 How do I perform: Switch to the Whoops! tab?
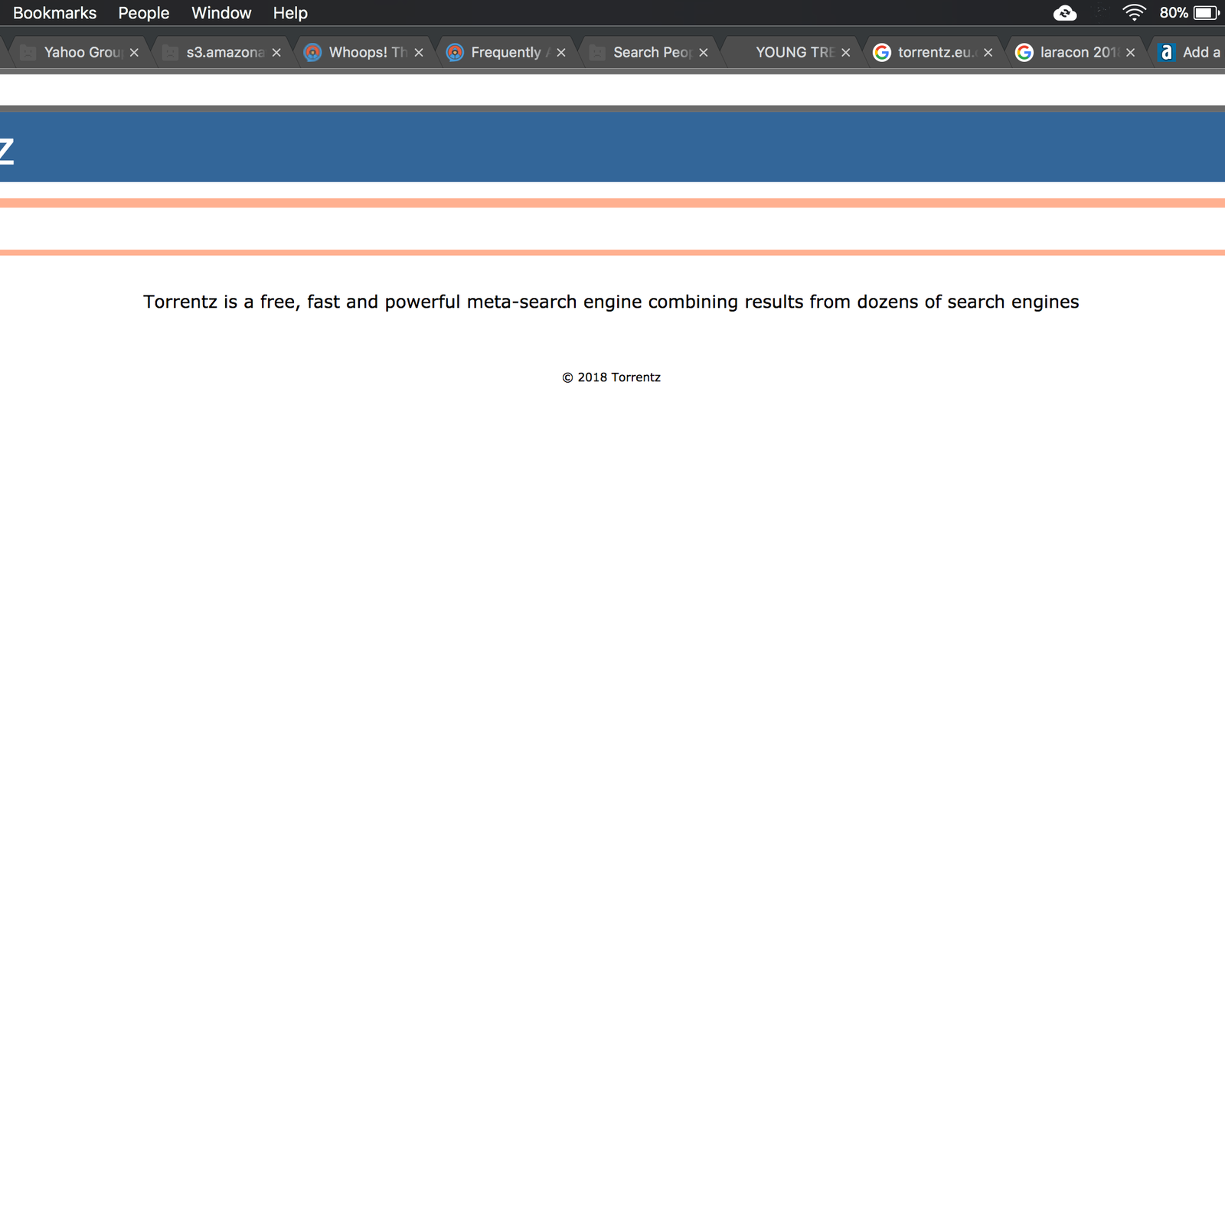(x=364, y=52)
